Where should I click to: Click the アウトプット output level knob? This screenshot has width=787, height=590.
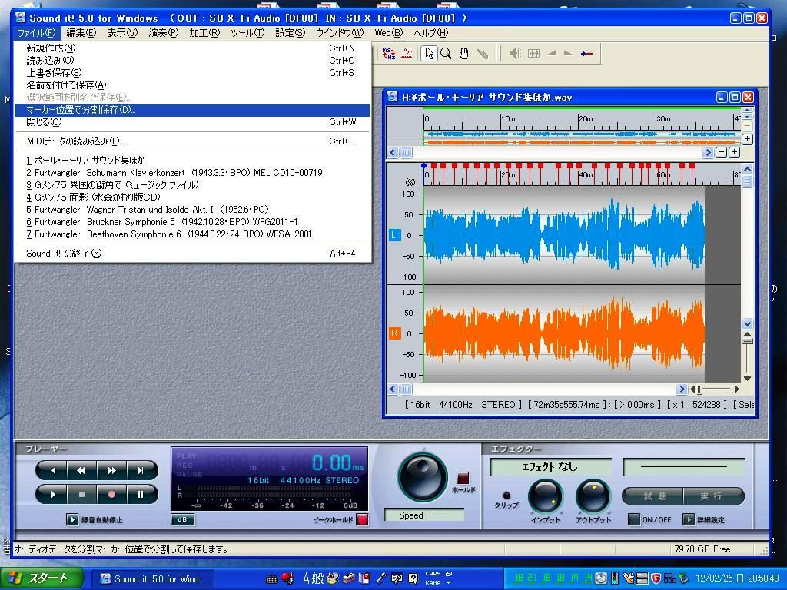tap(593, 496)
